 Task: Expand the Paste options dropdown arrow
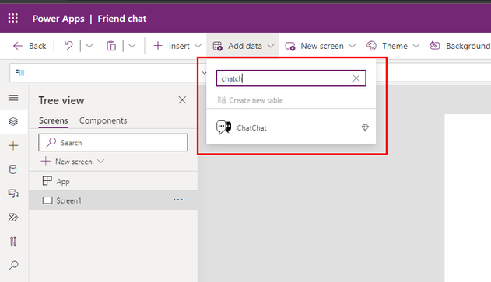point(132,46)
